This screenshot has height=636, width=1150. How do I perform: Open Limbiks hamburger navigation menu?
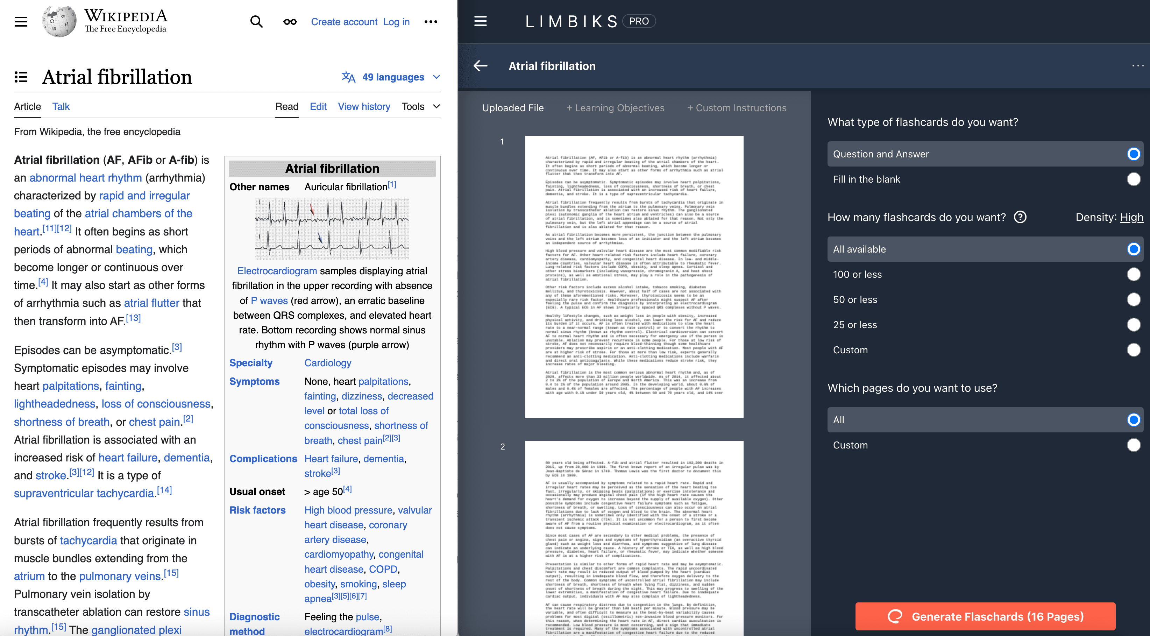point(480,21)
